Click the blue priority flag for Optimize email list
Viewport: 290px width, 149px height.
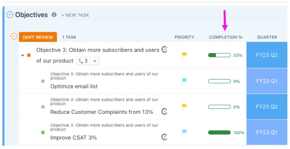184,81
